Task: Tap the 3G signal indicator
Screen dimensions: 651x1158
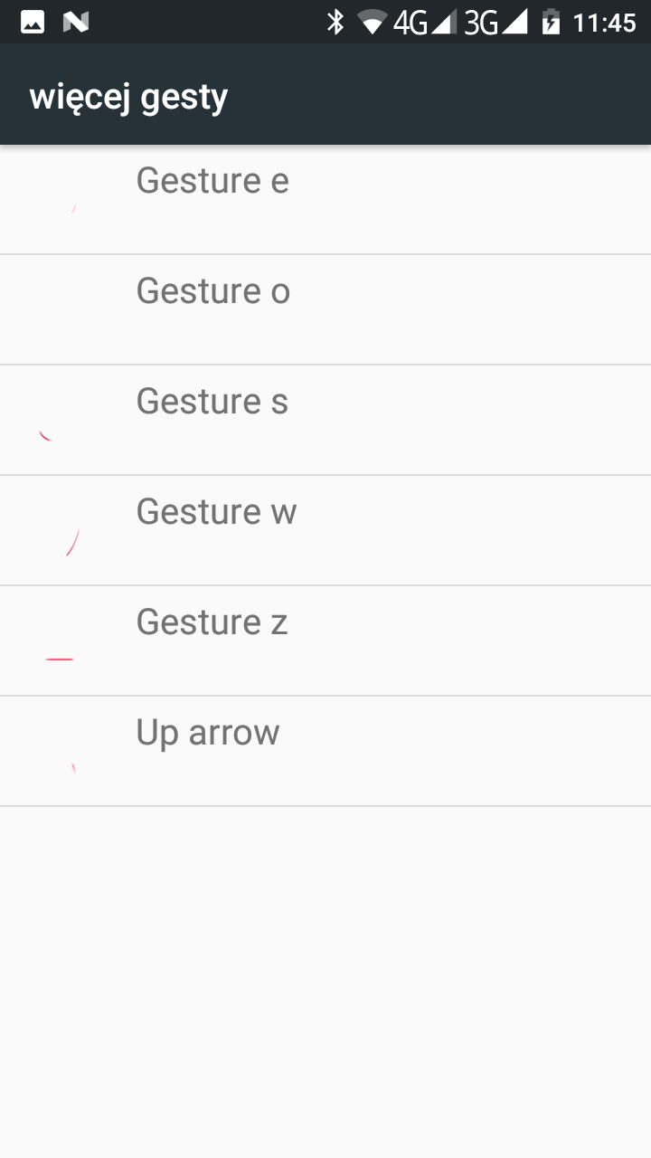Action: pos(495,22)
